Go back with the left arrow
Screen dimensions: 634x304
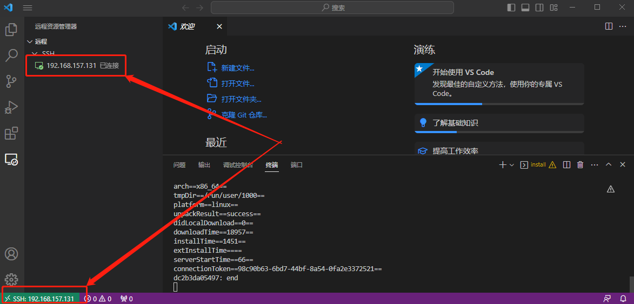[x=185, y=8]
